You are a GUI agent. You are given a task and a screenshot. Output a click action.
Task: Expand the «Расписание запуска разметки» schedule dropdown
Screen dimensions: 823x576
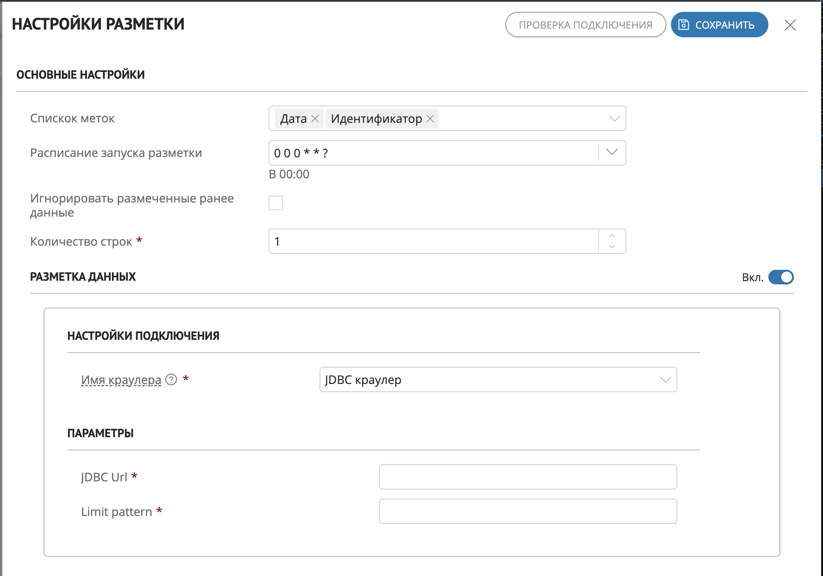tap(611, 153)
